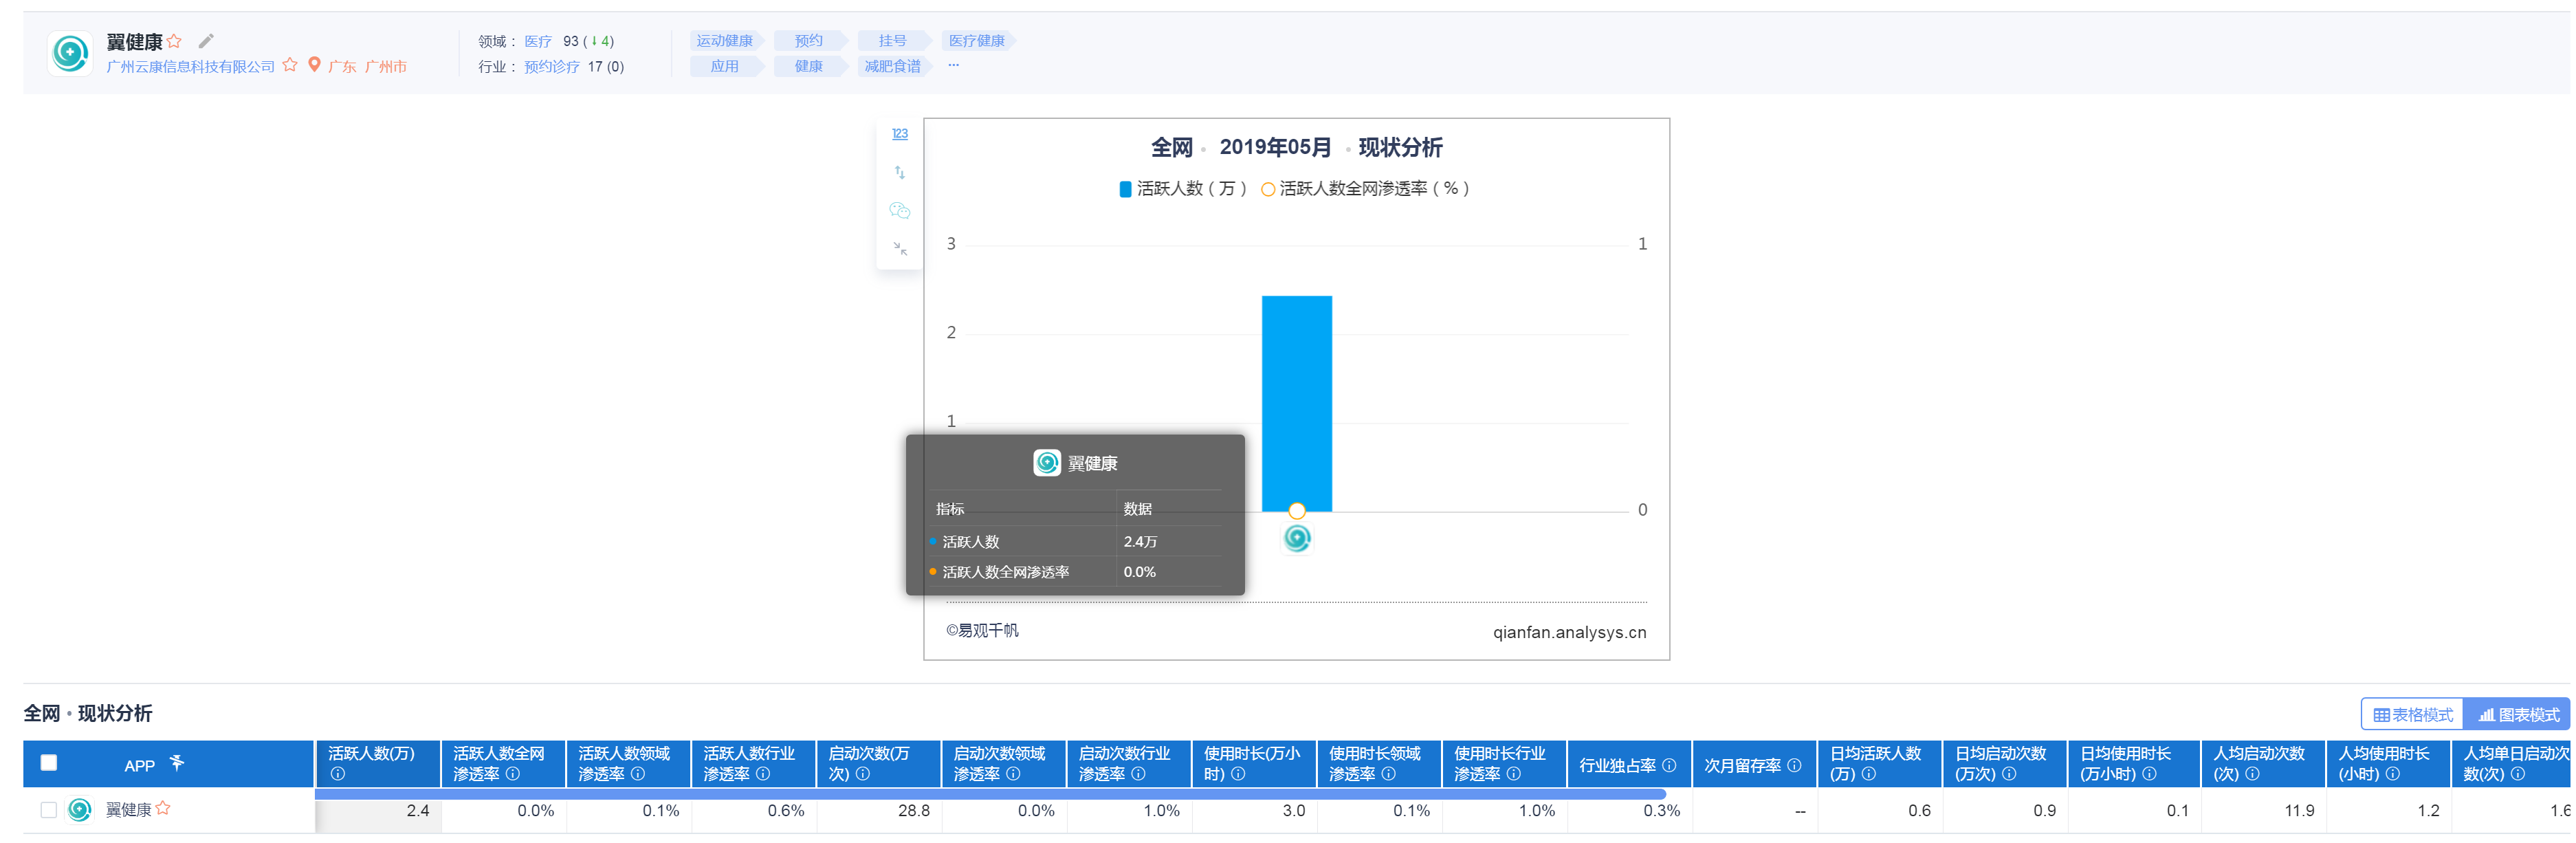Open info tooltip for 活跃人数领域渗透率 column
Viewport: 2576px width, 843px height.
638,774
